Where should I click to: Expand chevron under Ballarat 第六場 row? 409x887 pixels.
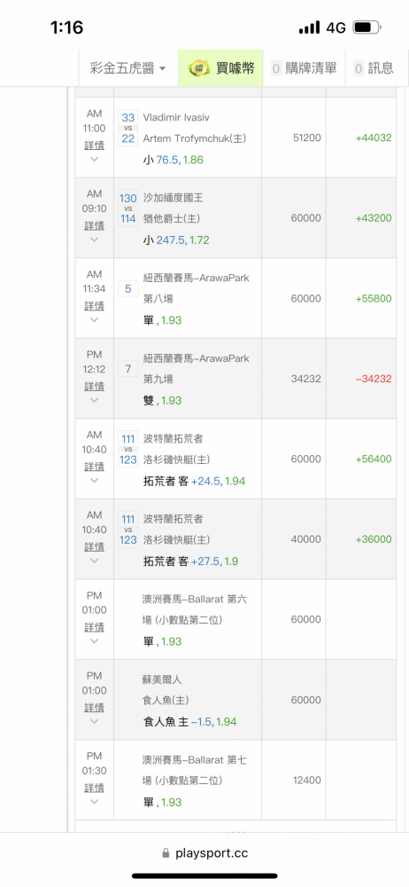coord(95,641)
